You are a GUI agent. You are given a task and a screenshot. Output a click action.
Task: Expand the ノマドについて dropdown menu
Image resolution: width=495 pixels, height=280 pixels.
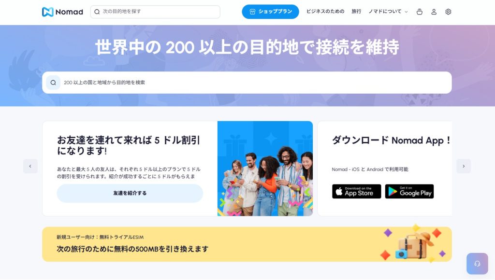point(388,12)
